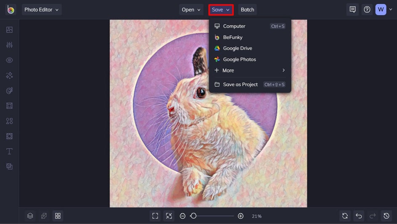Expand the Photo Editor mode dropdown
The width and height of the screenshot is (397, 224).
coord(42,10)
